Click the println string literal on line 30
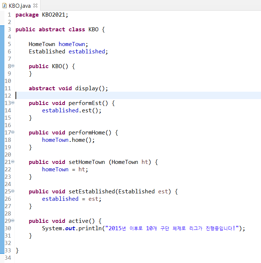 click(x=172, y=228)
